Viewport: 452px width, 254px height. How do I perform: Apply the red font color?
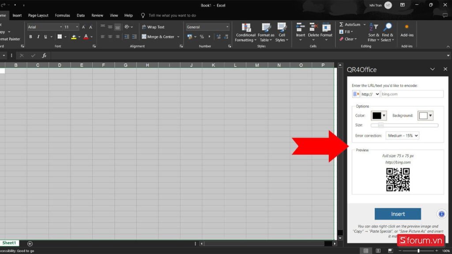point(86,37)
